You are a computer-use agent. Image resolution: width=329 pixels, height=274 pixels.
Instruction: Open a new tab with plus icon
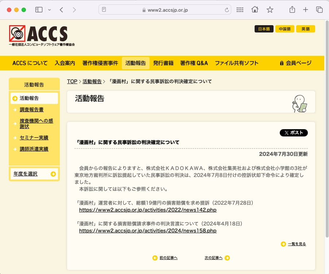click(x=306, y=10)
